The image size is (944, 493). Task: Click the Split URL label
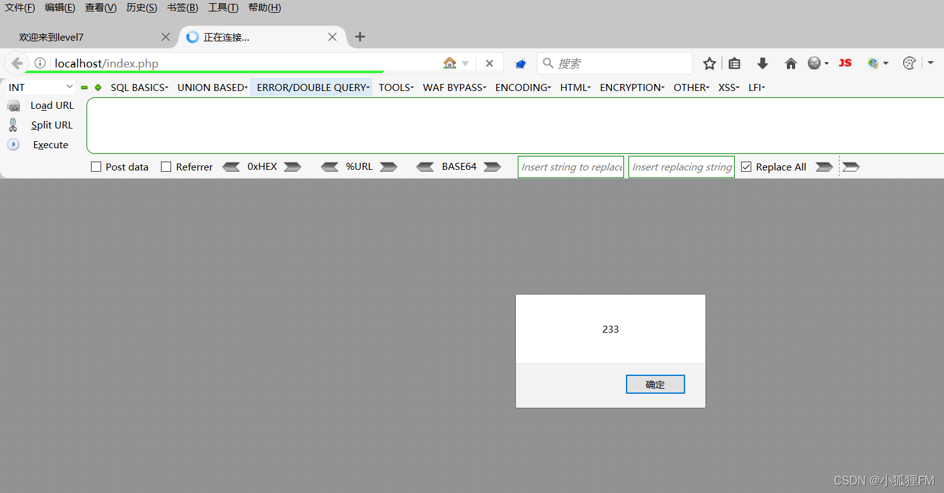[x=52, y=125]
